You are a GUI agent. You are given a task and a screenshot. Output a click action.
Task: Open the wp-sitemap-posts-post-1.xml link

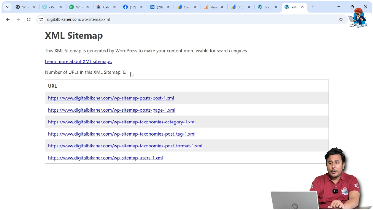coord(111,98)
